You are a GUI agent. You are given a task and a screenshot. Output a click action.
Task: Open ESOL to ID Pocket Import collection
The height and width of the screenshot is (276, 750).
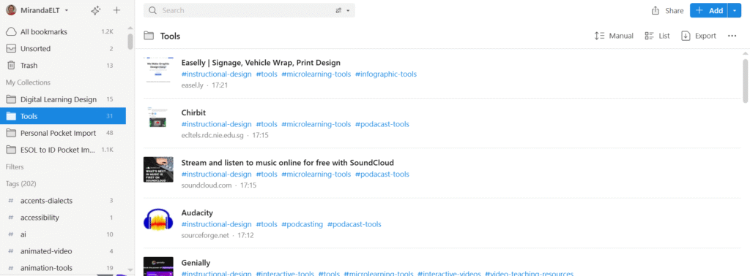coord(63,150)
